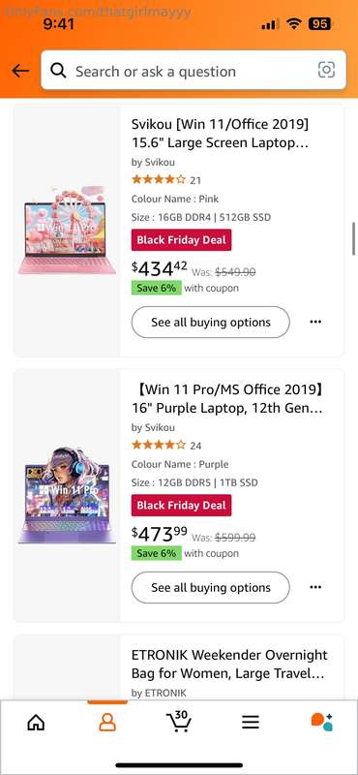Viewport: 358px width, 775px height.
Task: See all buying options for purple laptop
Action: coord(210,588)
